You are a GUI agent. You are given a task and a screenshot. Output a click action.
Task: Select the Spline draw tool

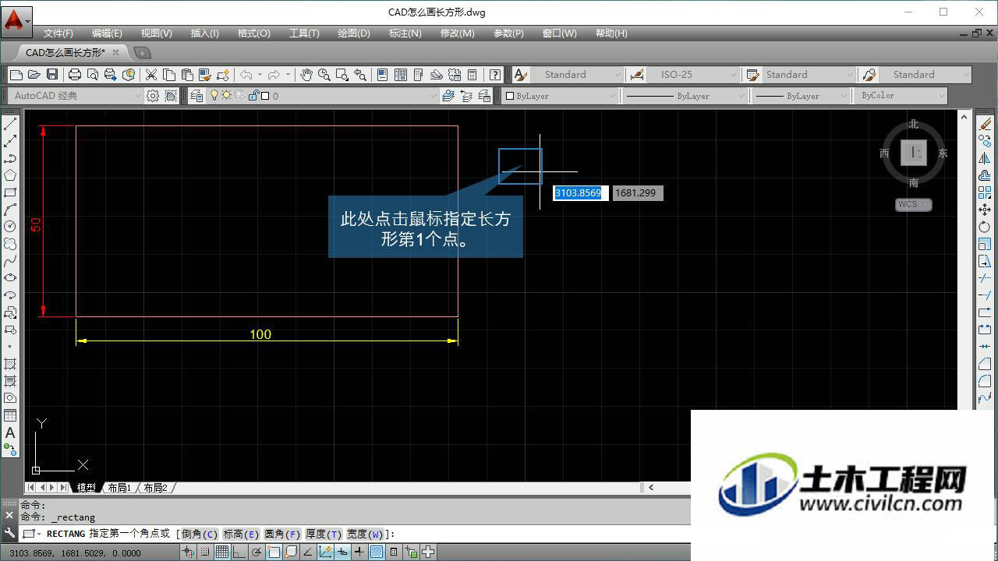tap(10, 261)
